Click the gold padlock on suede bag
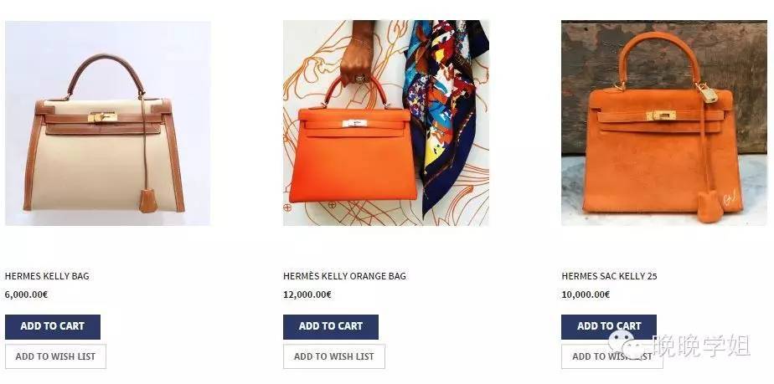 (707, 93)
